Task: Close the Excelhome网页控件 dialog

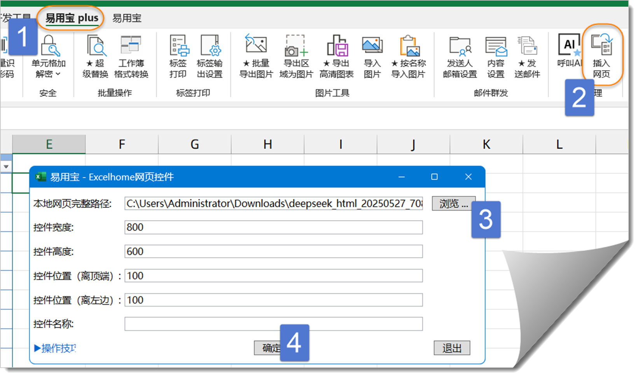Action: [468, 177]
